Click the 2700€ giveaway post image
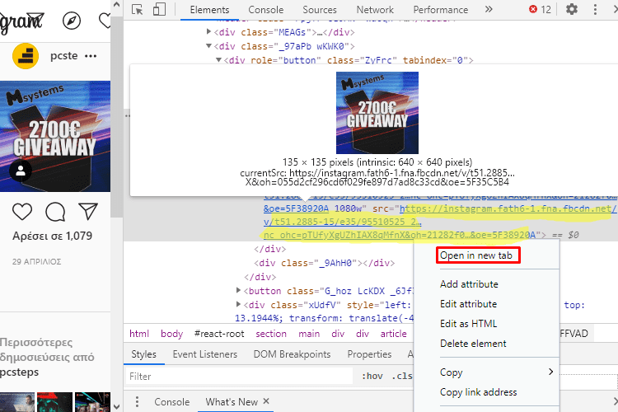 tap(55, 137)
